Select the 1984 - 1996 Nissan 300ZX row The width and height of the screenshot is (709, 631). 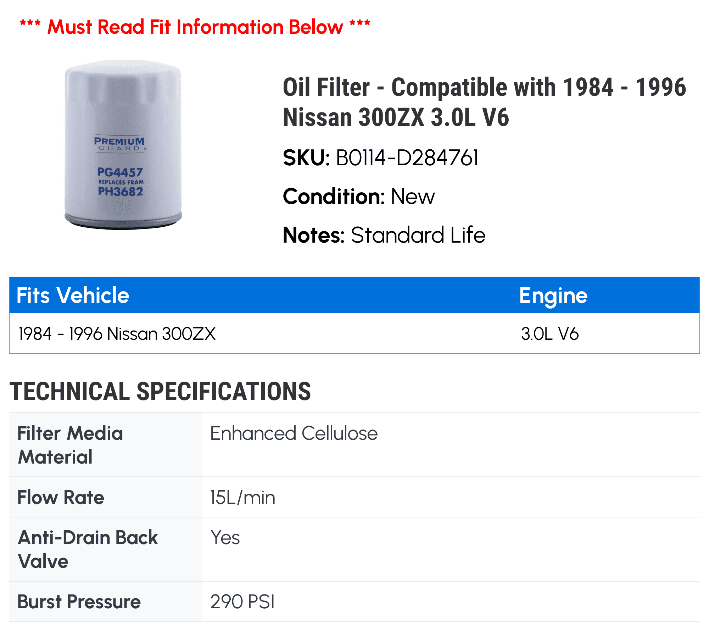click(354, 334)
